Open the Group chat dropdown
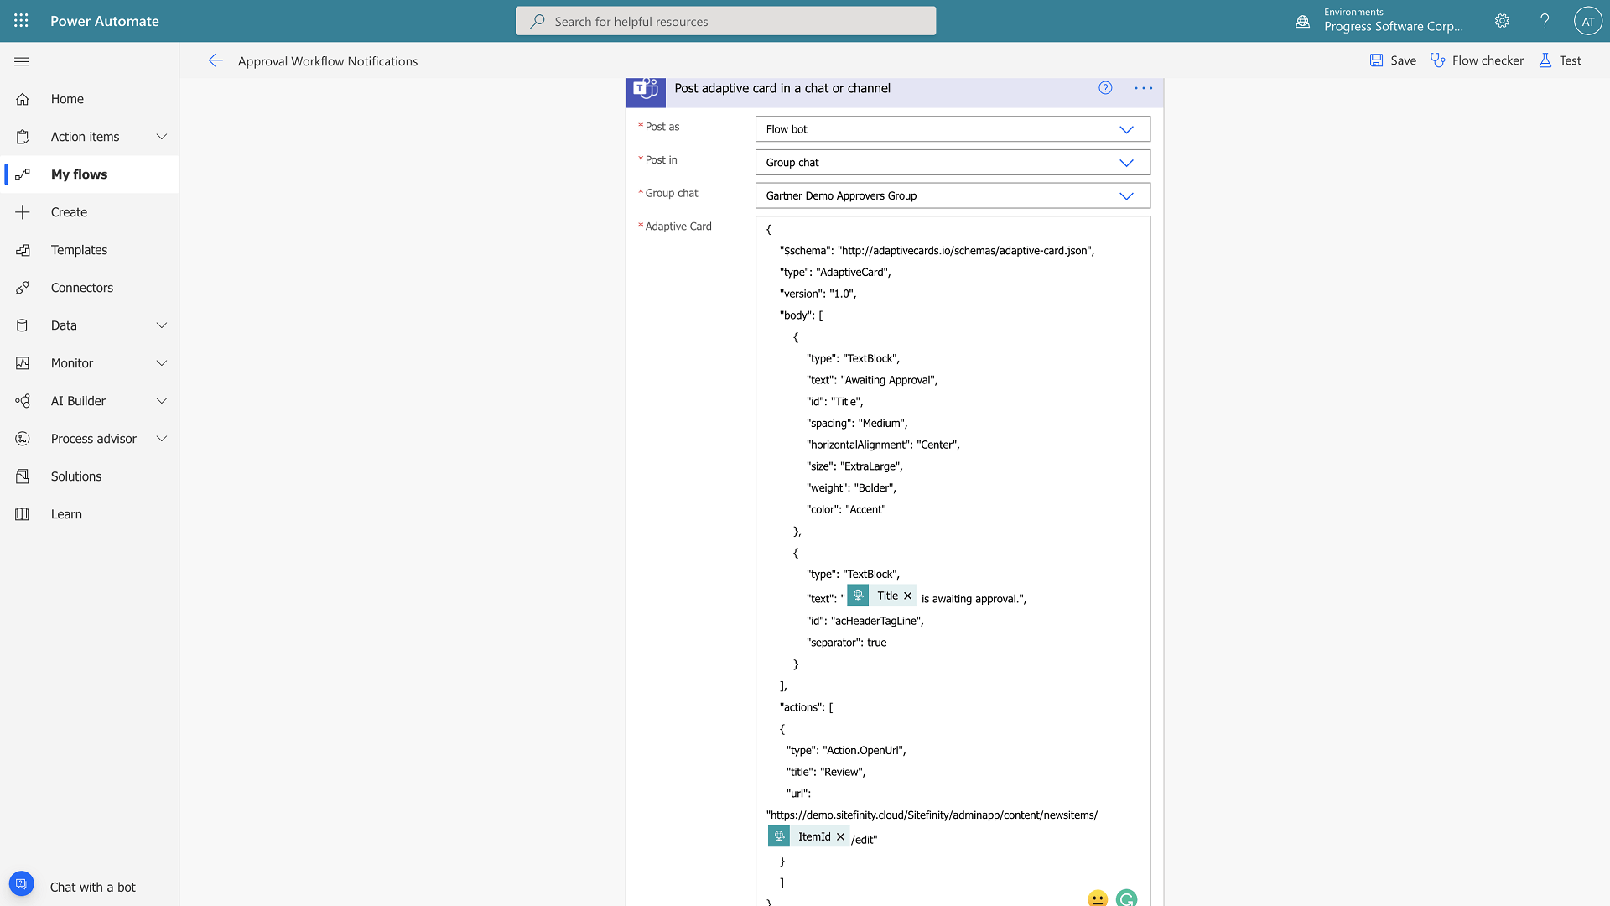The height and width of the screenshot is (906, 1610). (1126, 195)
